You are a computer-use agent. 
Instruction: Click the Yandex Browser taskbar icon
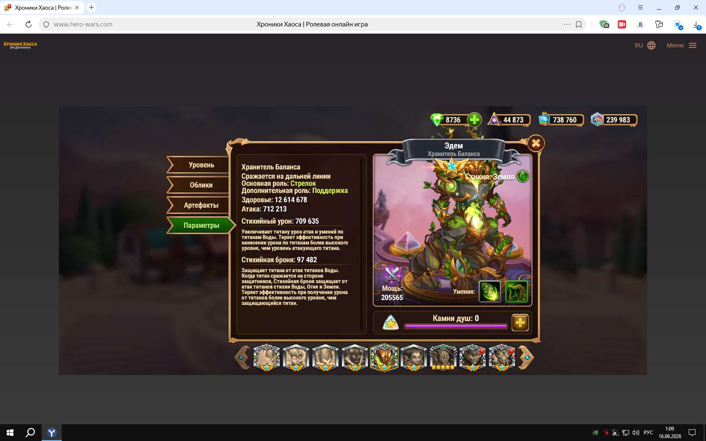coord(52,433)
